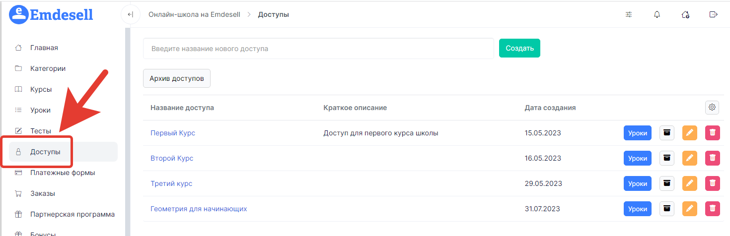Edit the Первый Курс access
Screen dimensions: 730x236
point(690,133)
